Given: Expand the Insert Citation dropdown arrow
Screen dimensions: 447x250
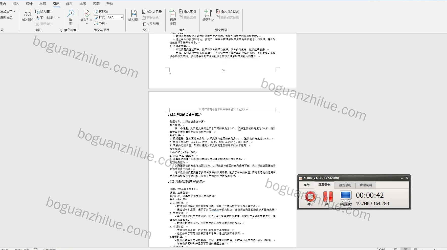Looking at the screenshot, I should pyautogui.click(x=87, y=24).
